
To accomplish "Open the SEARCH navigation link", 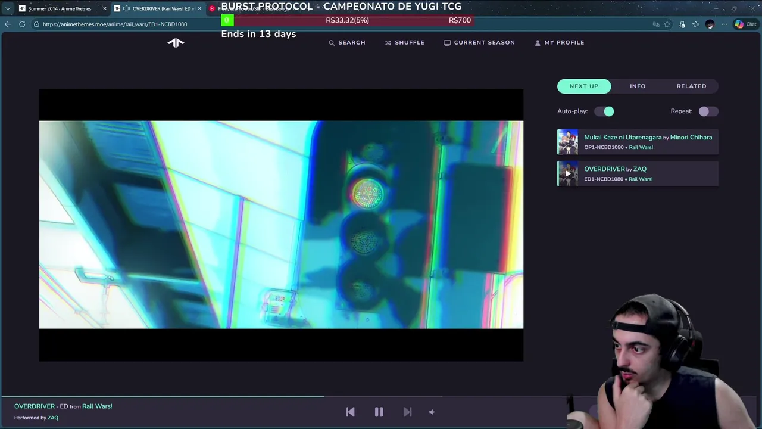I will (x=347, y=43).
